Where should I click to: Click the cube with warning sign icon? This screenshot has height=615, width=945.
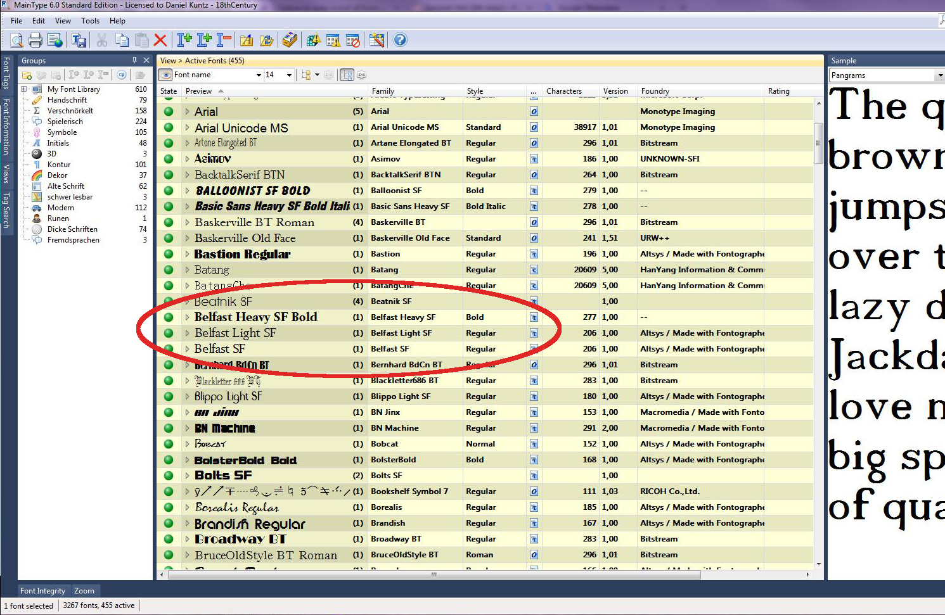coord(313,41)
